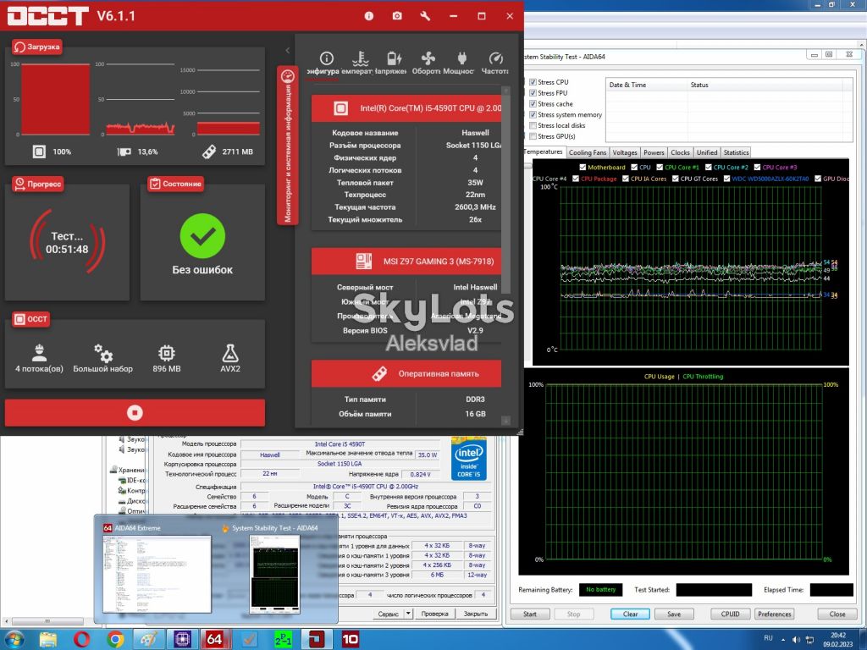Open Opera browser from the taskbar
Screen dimensions: 867x650
[x=81, y=640]
